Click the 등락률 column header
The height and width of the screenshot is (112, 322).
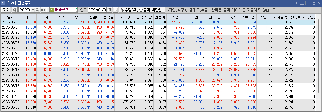point(108,17)
